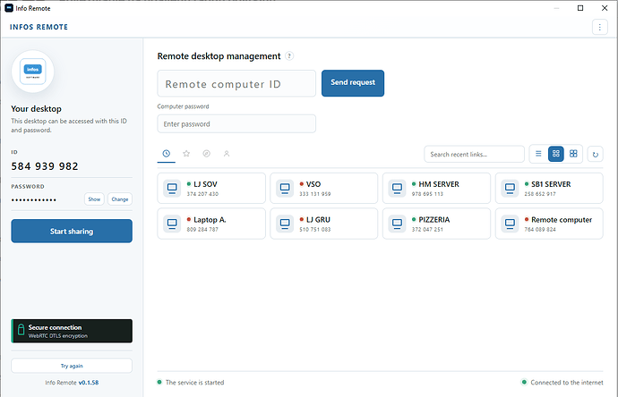Maximize the Info Remote window

580,8
